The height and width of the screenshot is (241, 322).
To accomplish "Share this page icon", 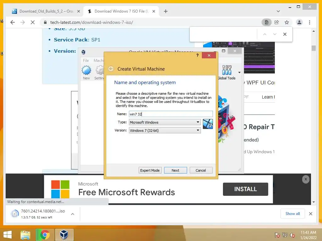I will coord(277,22).
